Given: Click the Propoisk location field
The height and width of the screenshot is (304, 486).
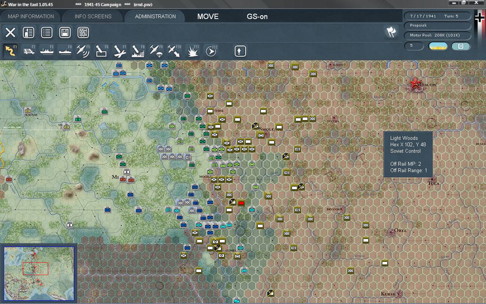Looking at the screenshot, I should pyautogui.click(x=437, y=25).
